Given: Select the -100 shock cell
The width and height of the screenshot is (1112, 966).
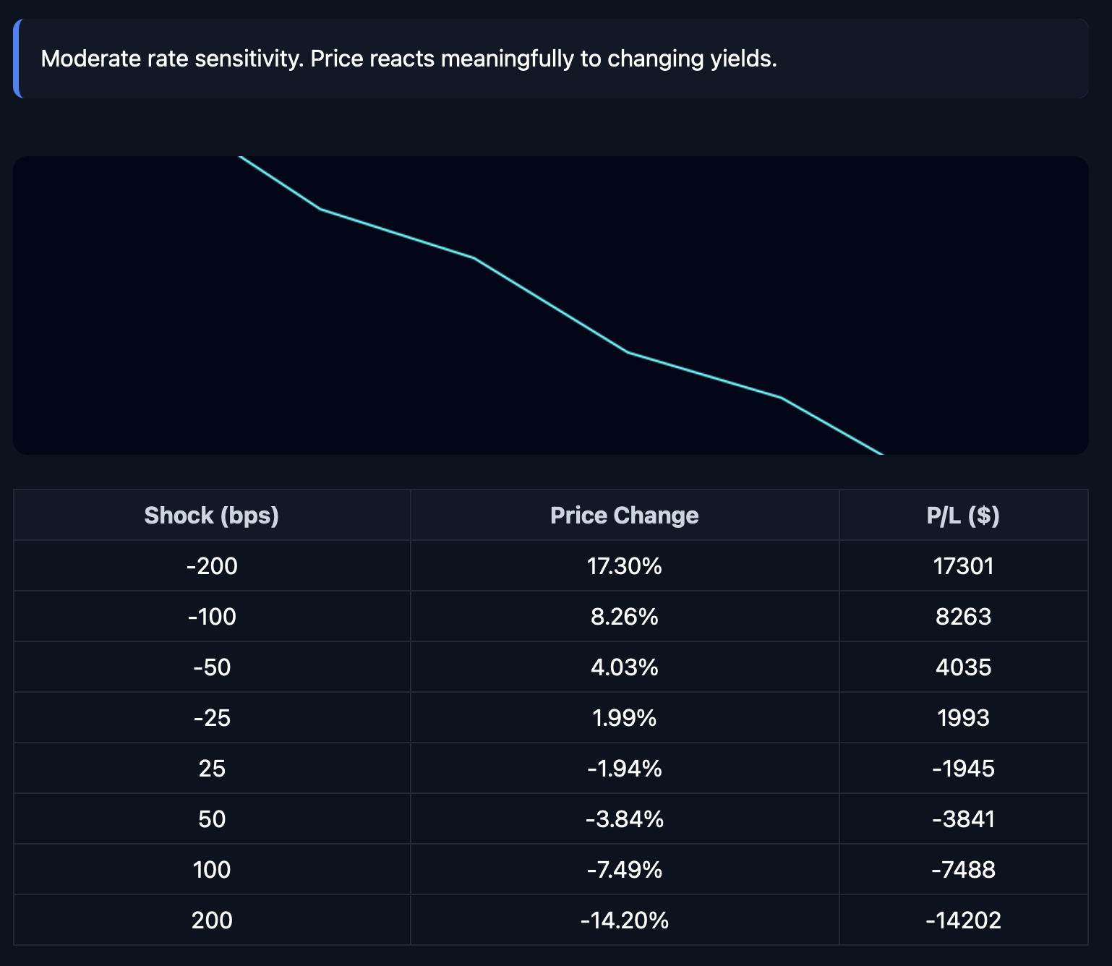Looking at the screenshot, I should [x=211, y=617].
